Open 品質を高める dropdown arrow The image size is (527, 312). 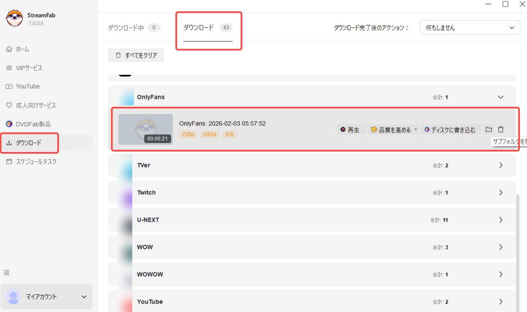tap(415, 130)
